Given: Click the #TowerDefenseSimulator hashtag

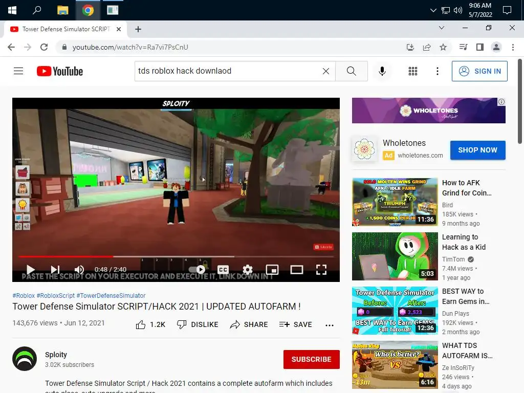Looking at the screenshot, I should point(111,296).
